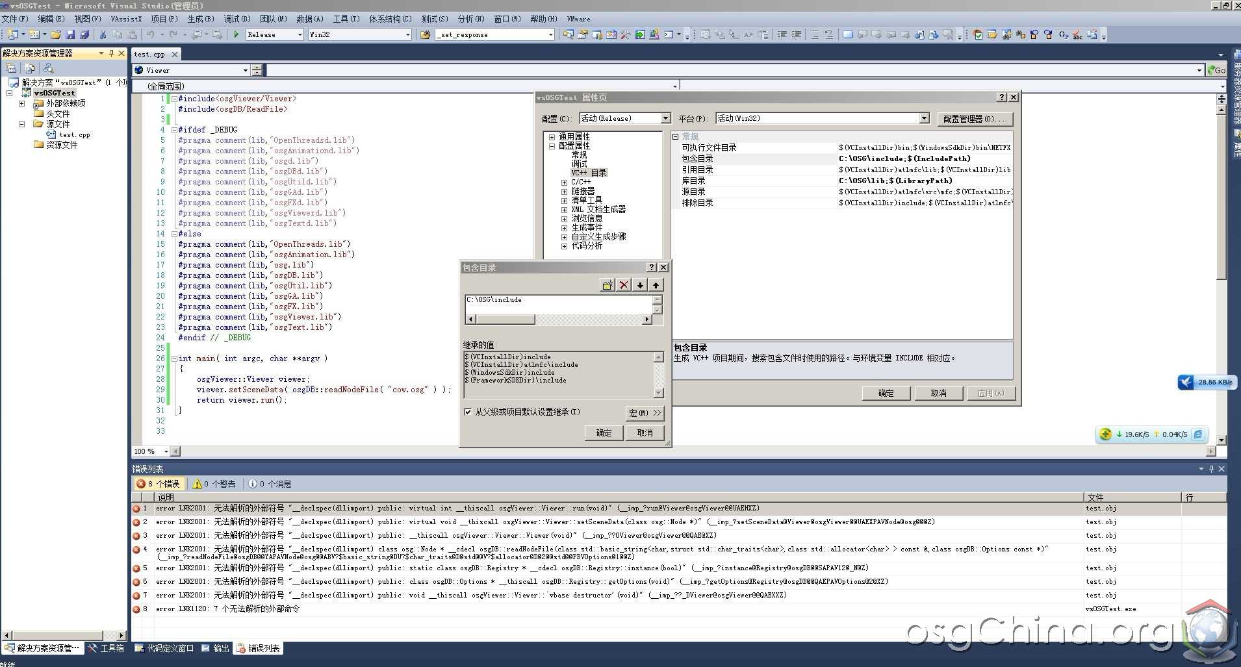The image size is (1241, 667).
Task: Open the 配置 活动(Release) dropdown in property page
Action: click(665, 118)
